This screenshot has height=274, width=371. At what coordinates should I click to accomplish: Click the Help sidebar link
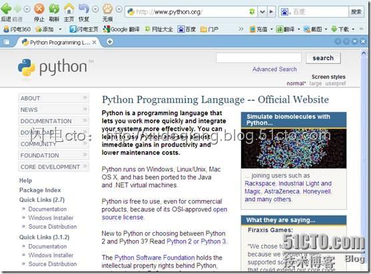tap(25, 181)
